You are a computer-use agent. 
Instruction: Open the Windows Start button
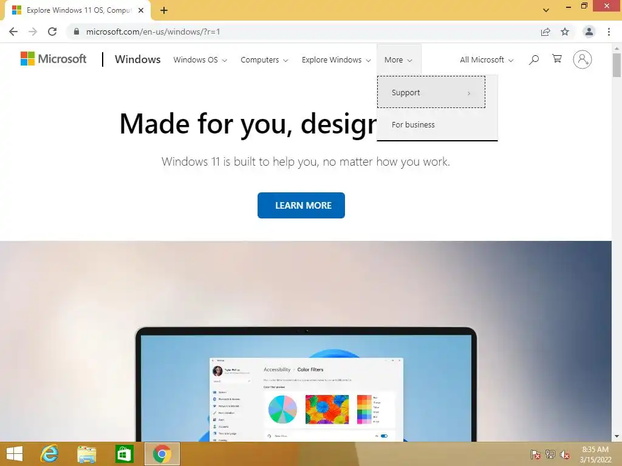[x=15, y=454]
